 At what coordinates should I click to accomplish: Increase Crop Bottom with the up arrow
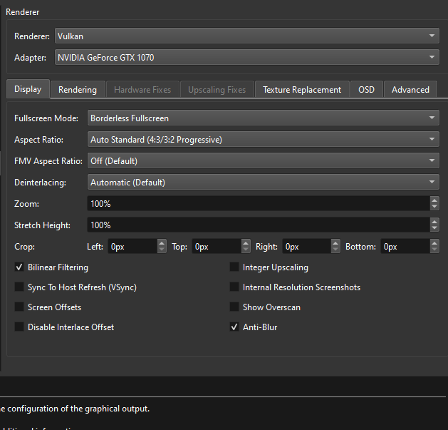click(434, 243)
